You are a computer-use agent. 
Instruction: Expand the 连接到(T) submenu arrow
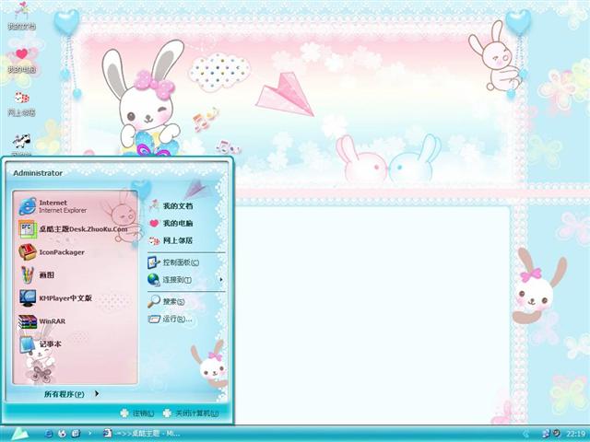[x=221, y=280]
